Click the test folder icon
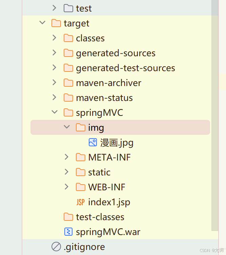The height and width of the screenshot is (255, 226). point(68,8)
